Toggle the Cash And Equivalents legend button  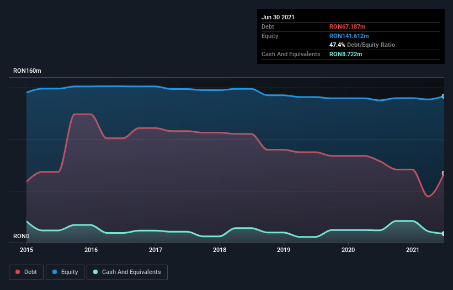[127, 272]
